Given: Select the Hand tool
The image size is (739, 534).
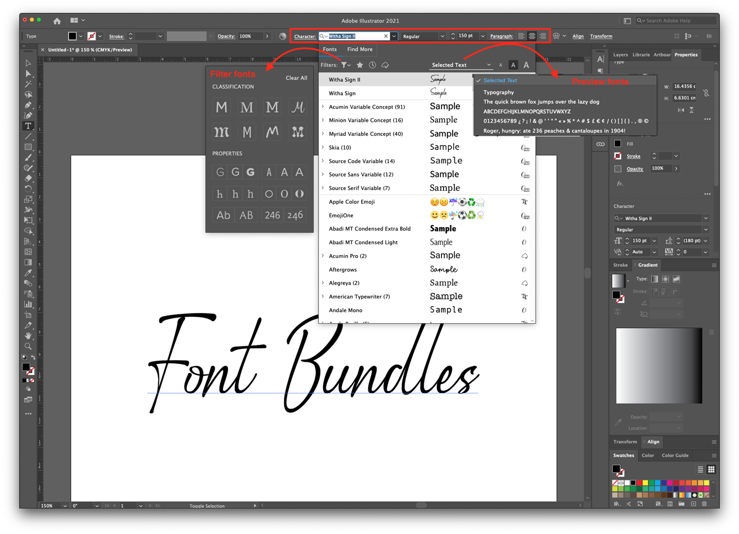Looking at the screenshot, I should 28,335.
